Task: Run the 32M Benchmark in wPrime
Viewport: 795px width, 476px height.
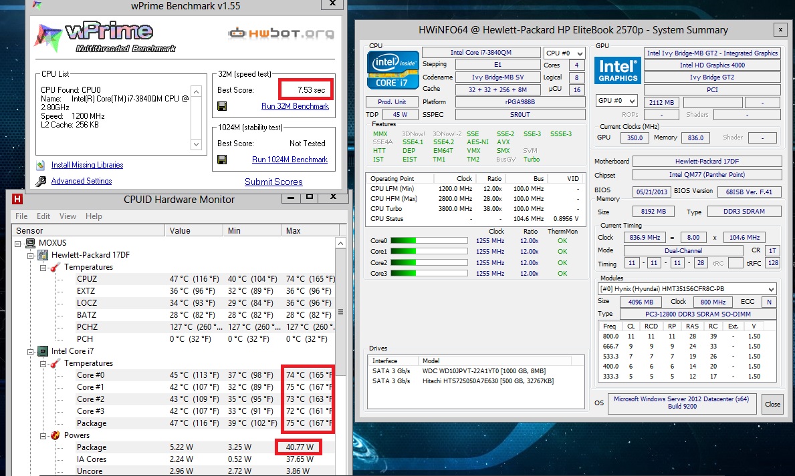Action: click(x=295, y=106)
